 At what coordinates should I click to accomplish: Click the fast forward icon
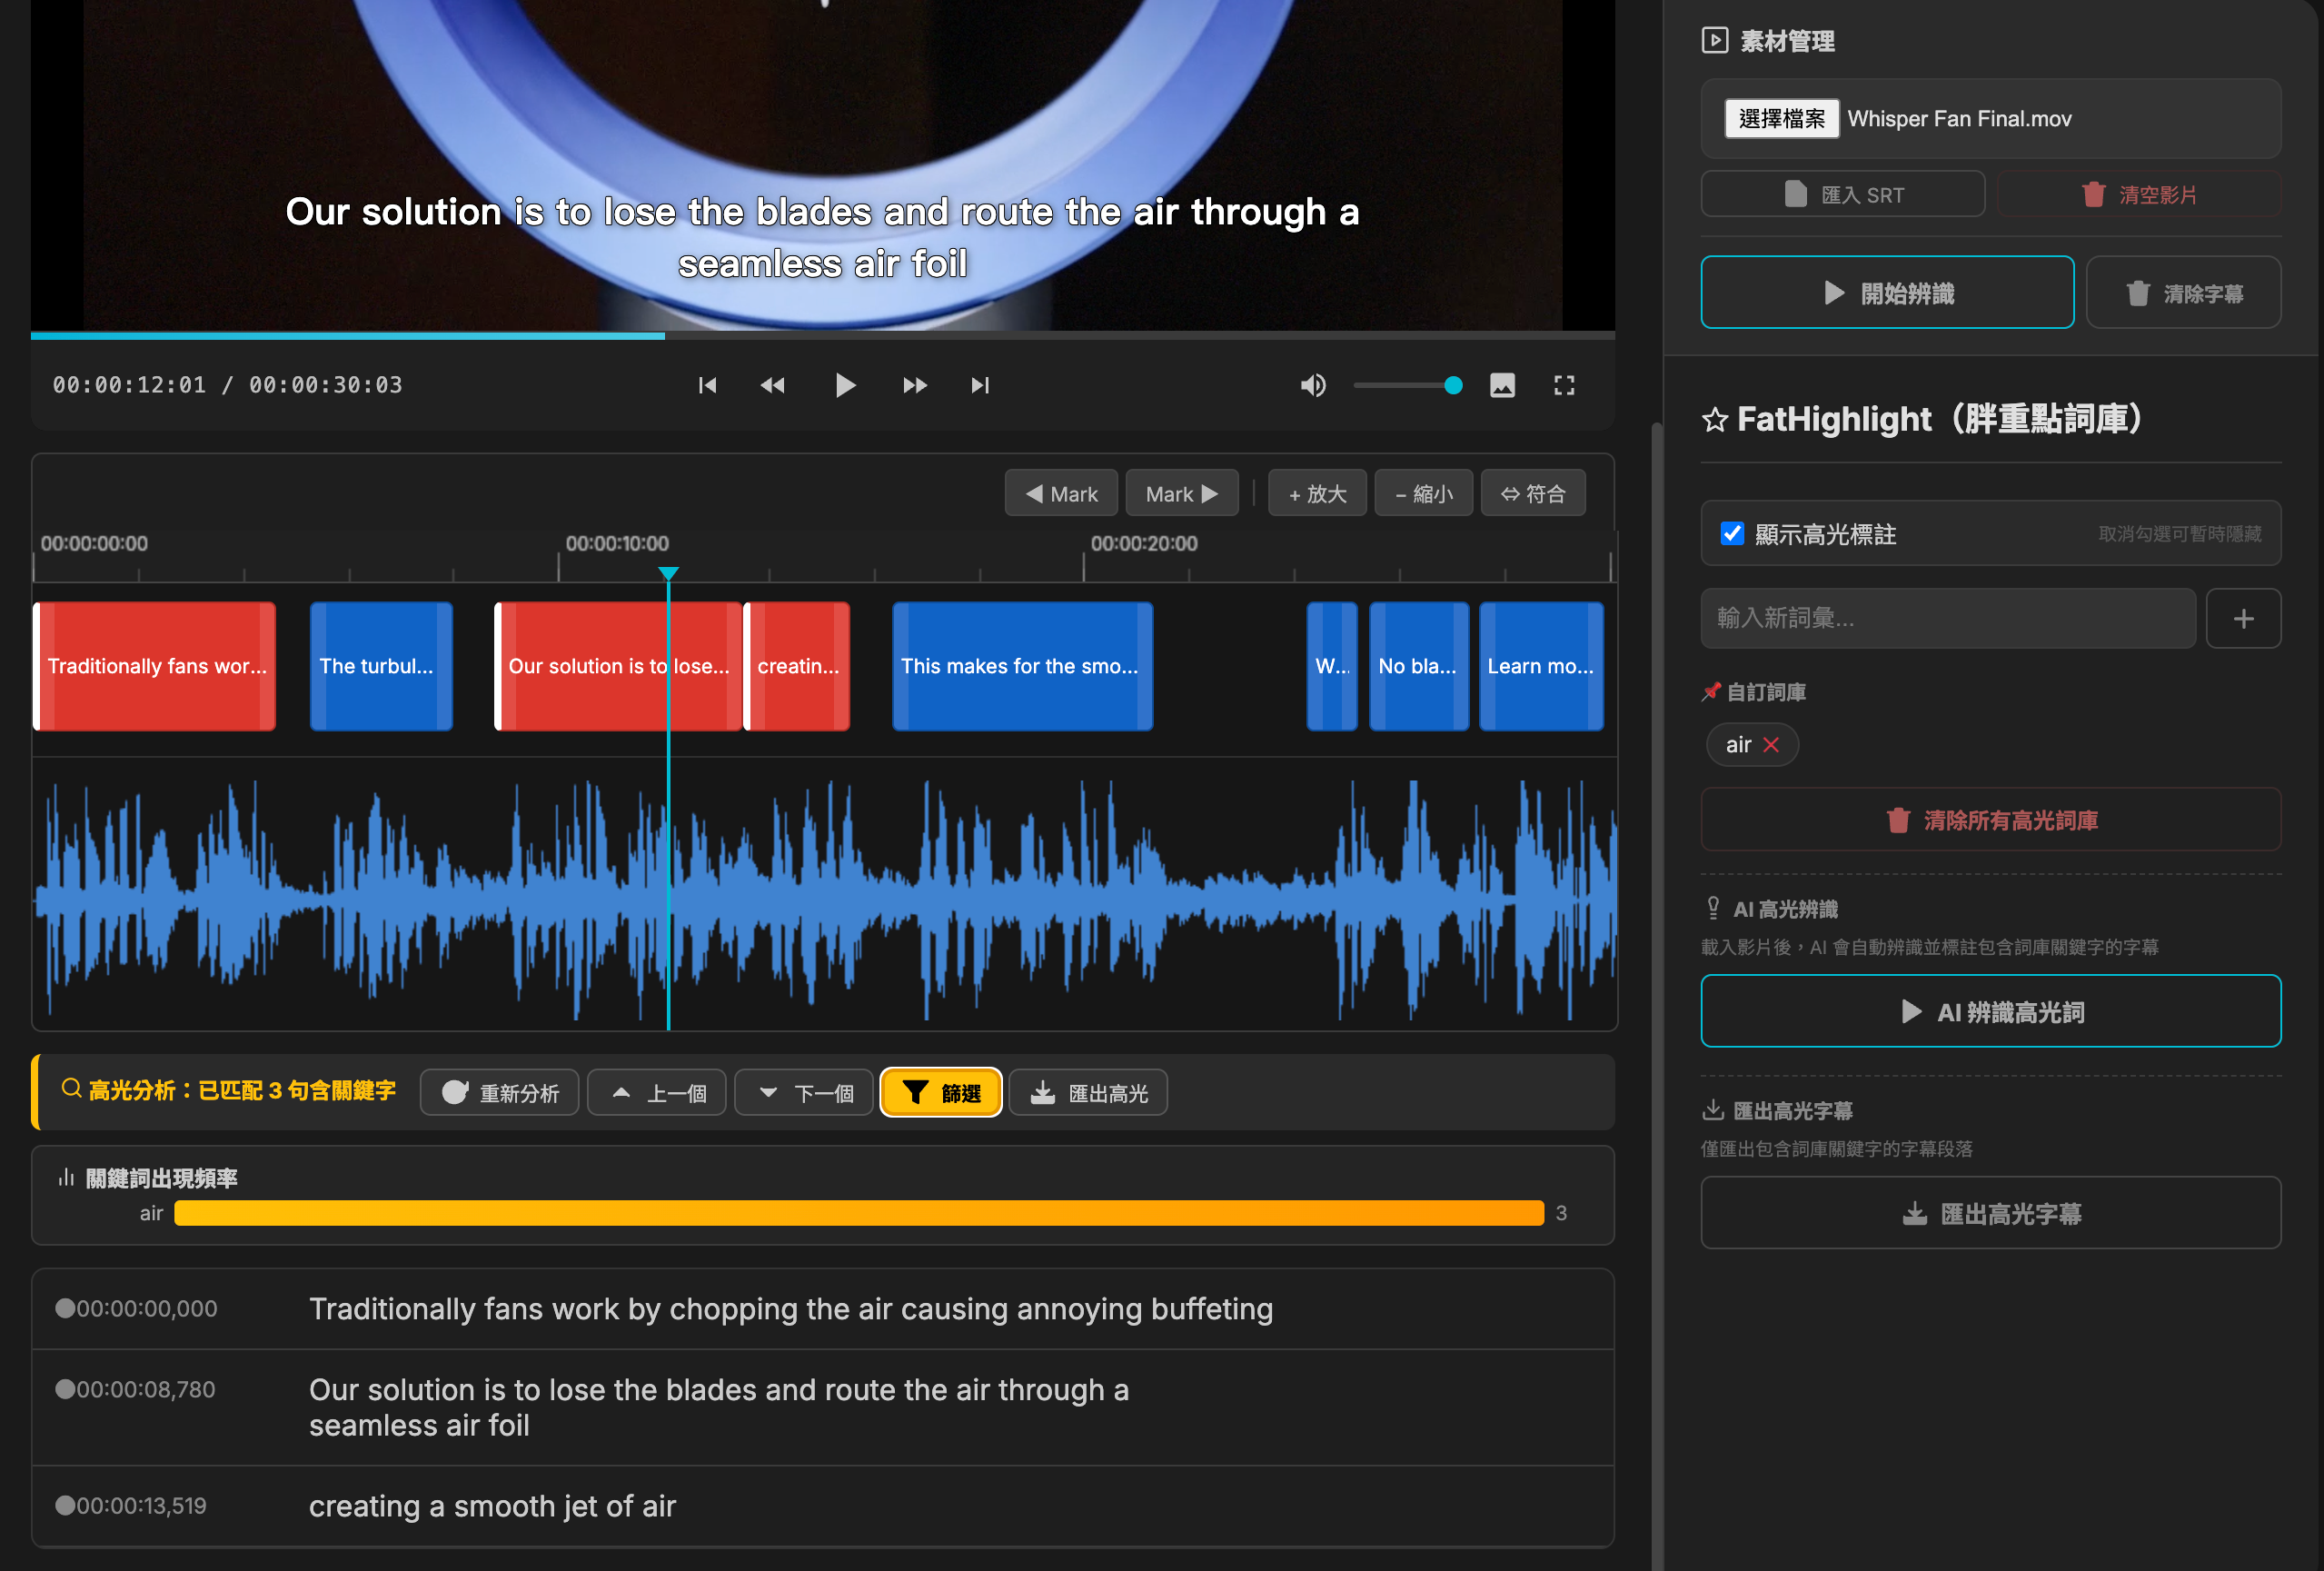pos(914,385)
